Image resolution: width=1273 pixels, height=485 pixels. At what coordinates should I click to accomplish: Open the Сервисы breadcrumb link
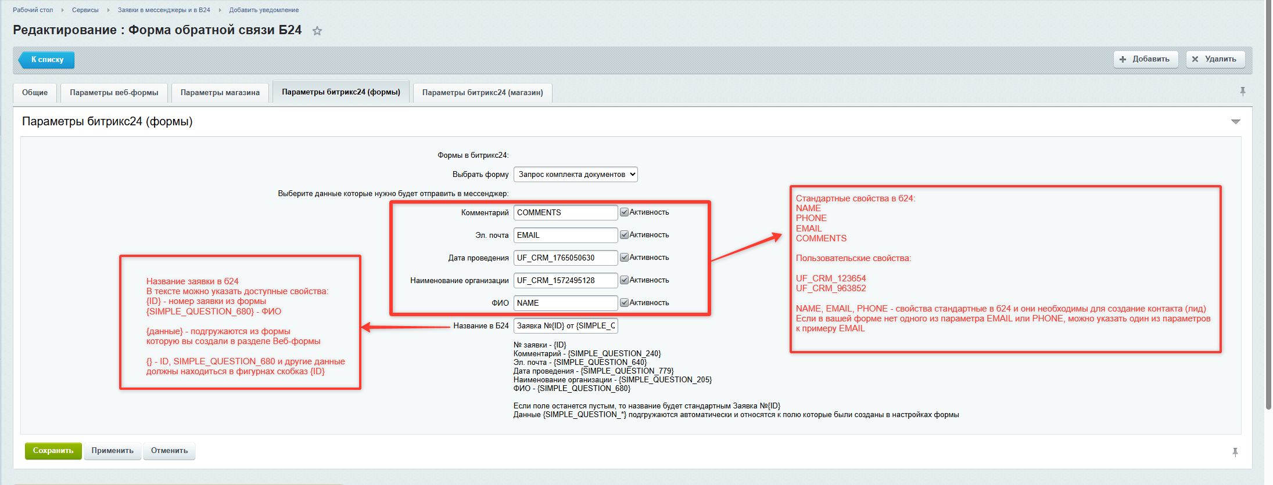[85, 10]
